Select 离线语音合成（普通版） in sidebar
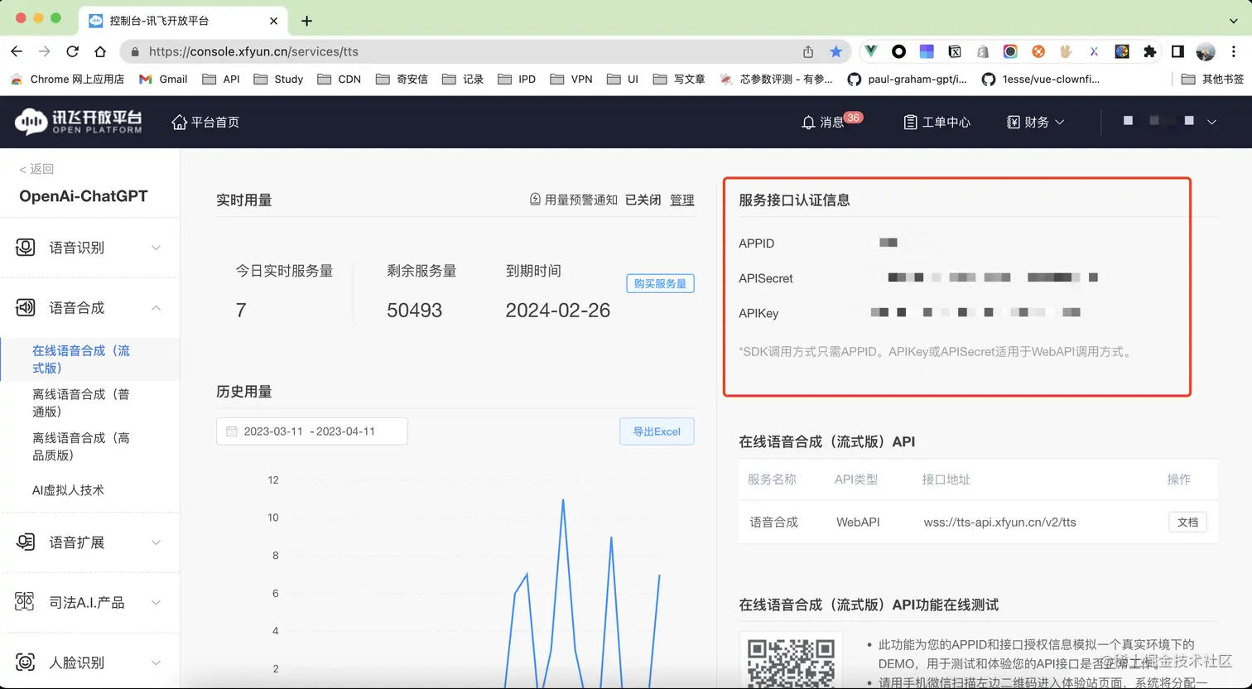 pos(81,402)
